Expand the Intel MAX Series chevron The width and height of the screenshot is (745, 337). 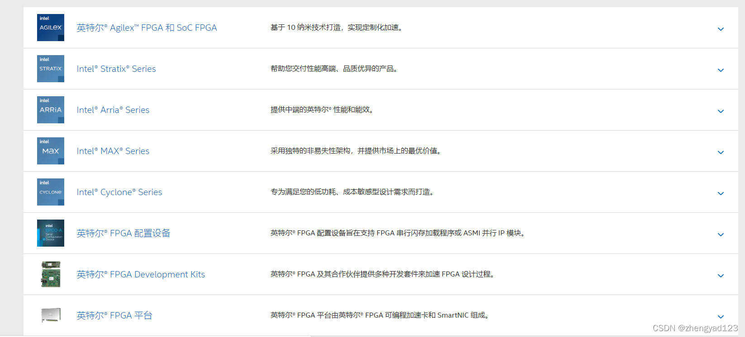click(x=721, y=152)
